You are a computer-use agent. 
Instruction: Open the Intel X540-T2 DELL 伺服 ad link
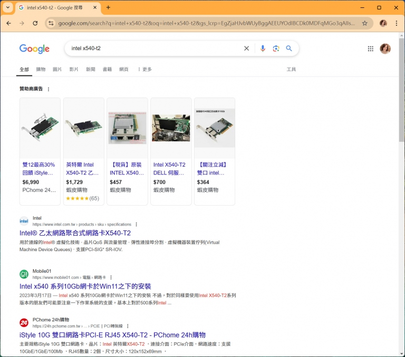point(169,169)
